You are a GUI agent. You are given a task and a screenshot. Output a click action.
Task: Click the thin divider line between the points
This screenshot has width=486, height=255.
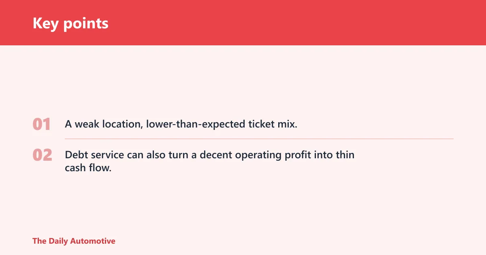coord(259,139)
